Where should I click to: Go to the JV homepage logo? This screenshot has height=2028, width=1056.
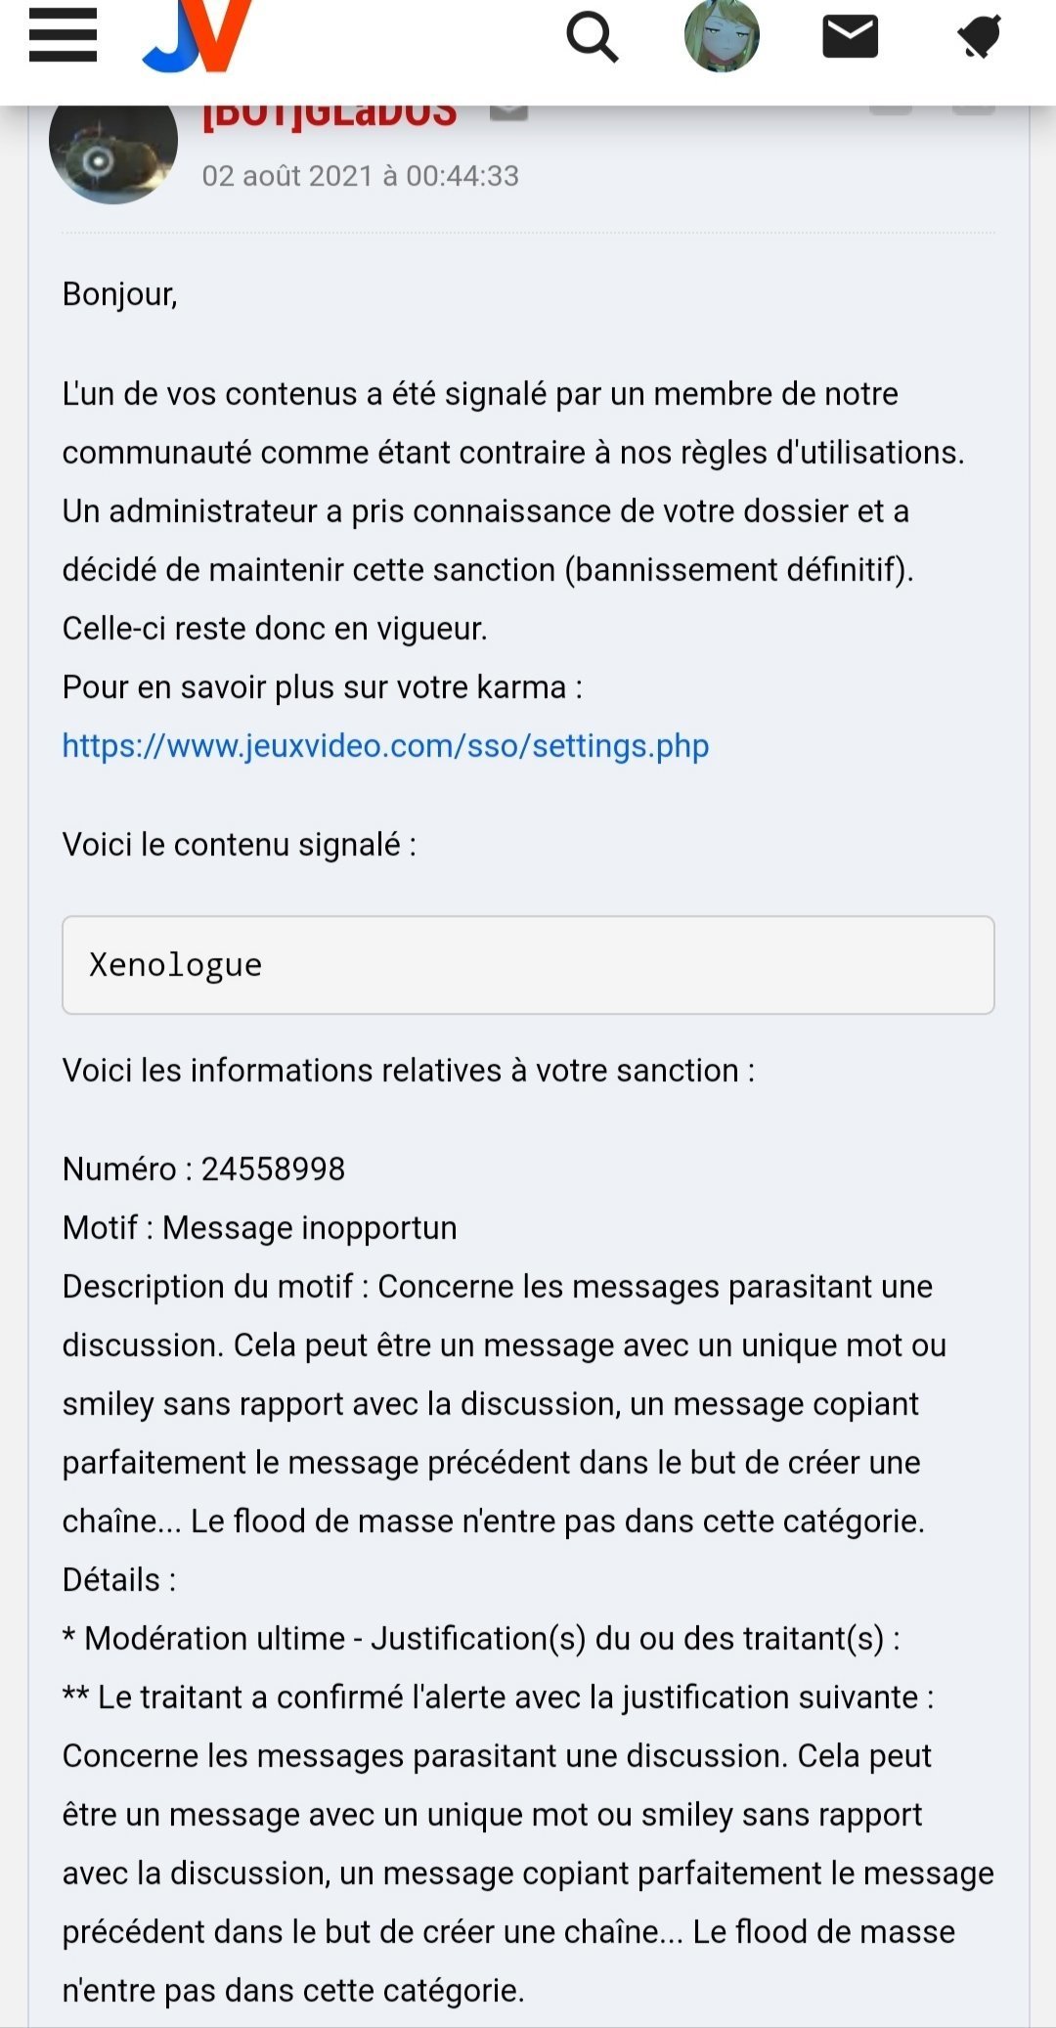tap(198, 36)
